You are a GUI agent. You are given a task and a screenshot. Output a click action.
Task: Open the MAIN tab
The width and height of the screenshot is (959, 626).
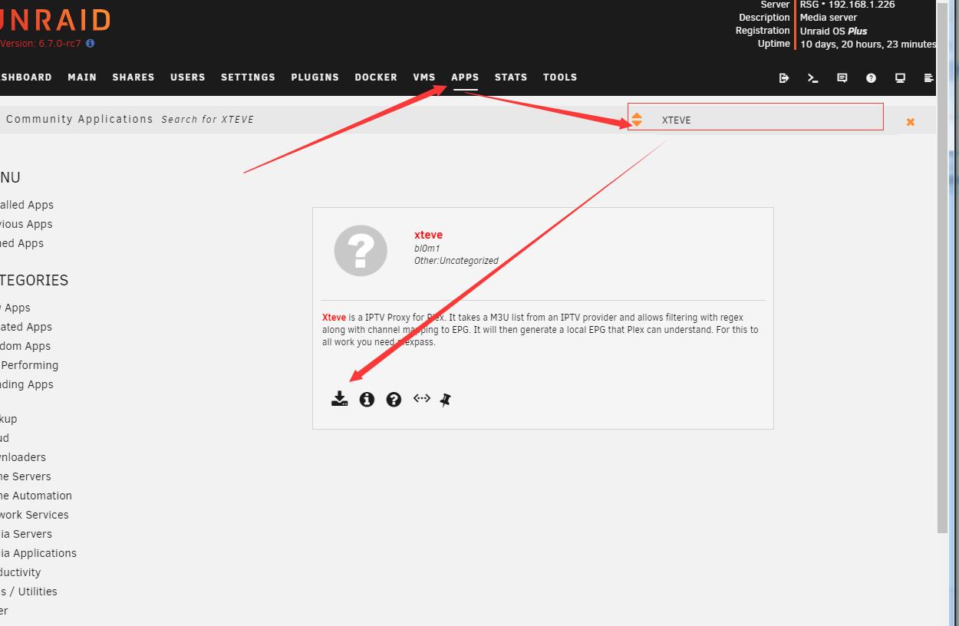82,77
